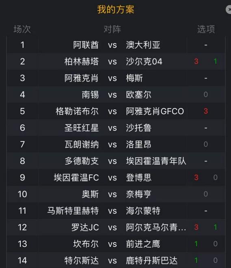Select option 0 for 南锡 vs 欧塞尔
The height and width of the screenshot is (268, 231).
coord(206,94)
